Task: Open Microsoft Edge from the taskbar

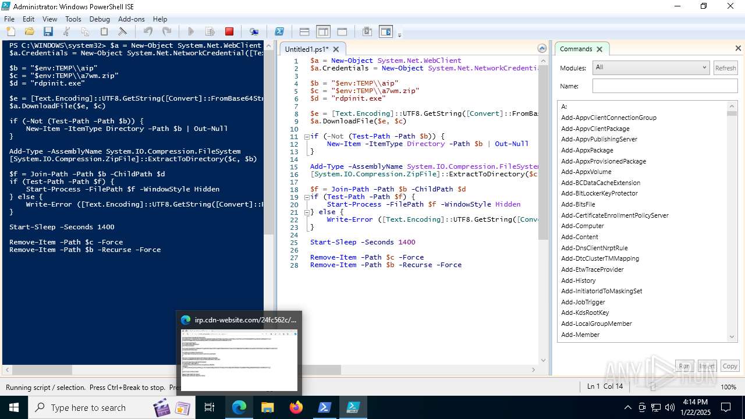Action: coord(239,407)
